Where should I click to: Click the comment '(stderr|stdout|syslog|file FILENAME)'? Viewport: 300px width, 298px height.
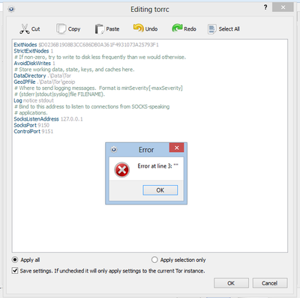click(x=59, y=94)
